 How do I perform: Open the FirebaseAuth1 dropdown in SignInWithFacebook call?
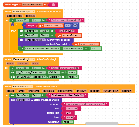coord(35,40)
